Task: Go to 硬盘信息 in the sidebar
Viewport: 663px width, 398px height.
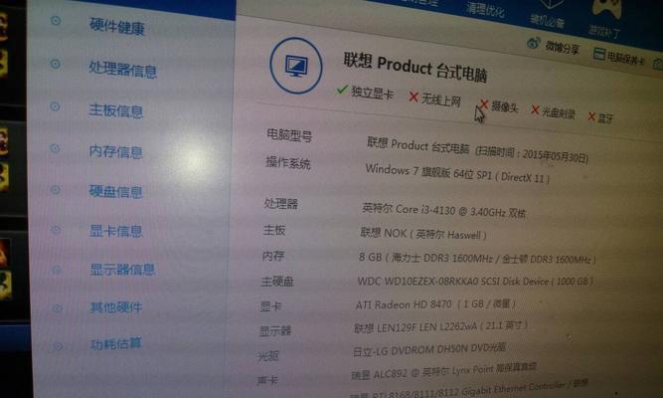Action: [x=115, y=192]
